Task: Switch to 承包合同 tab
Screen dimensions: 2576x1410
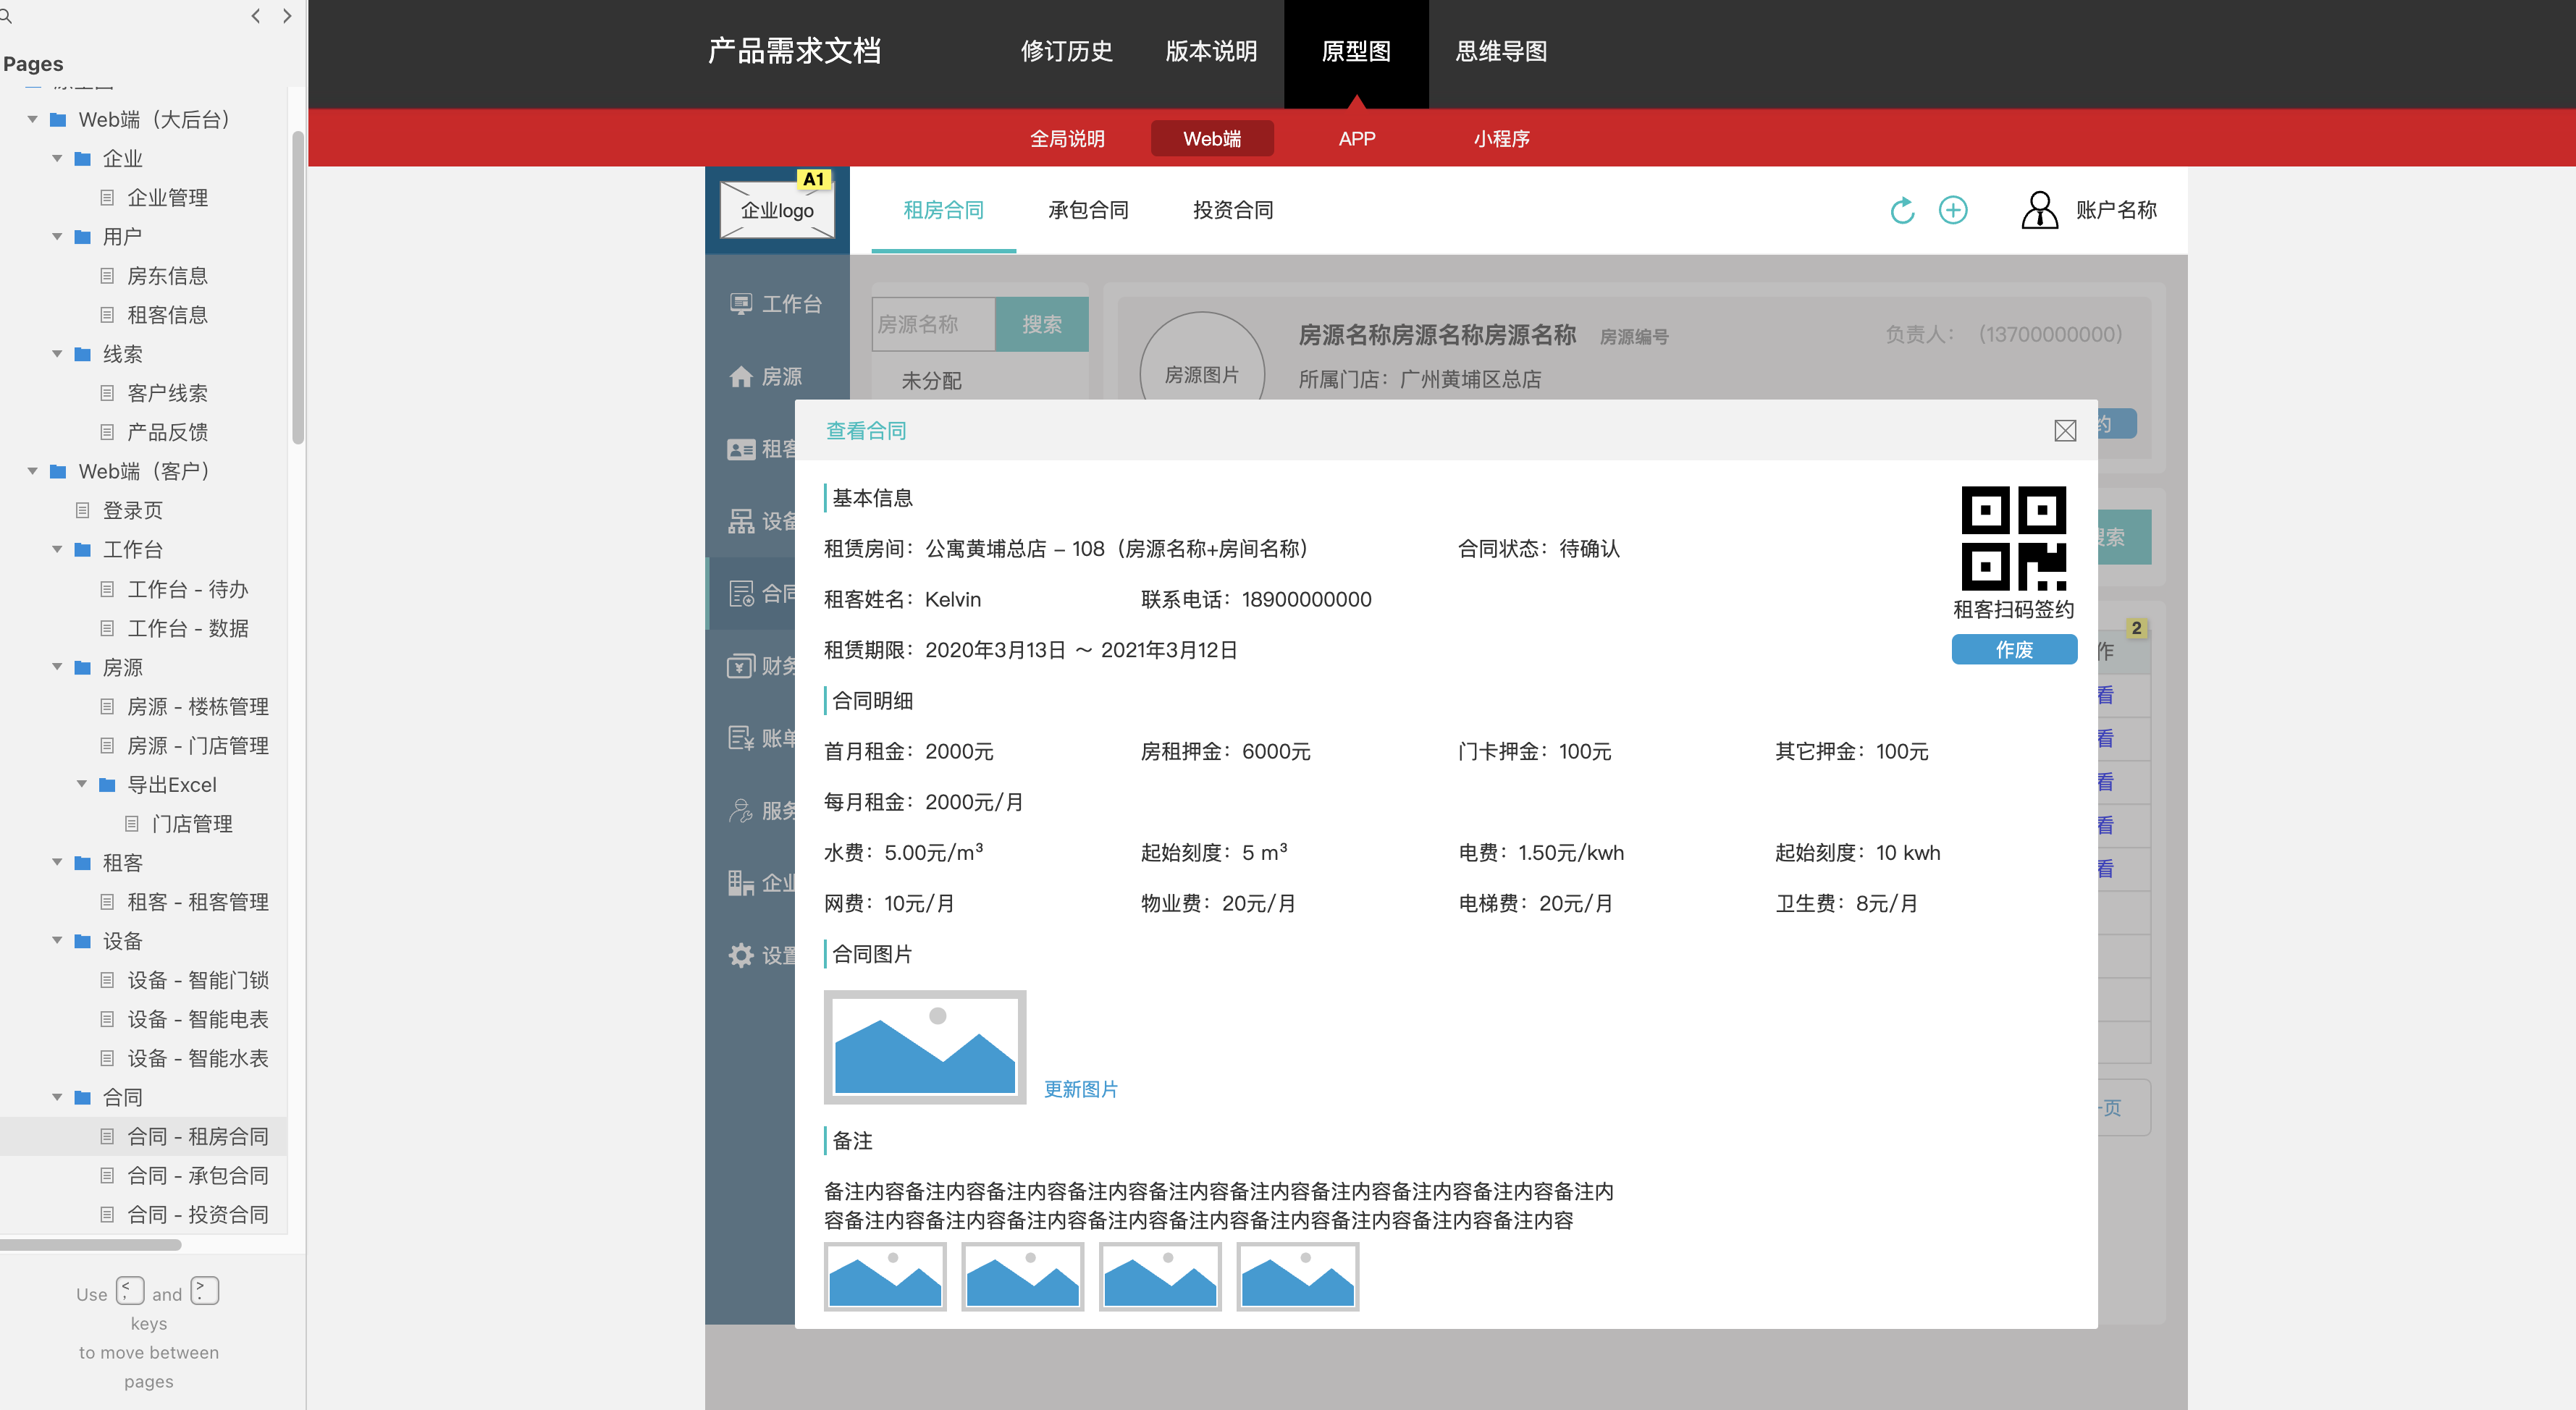Action: pos(1088,210)
